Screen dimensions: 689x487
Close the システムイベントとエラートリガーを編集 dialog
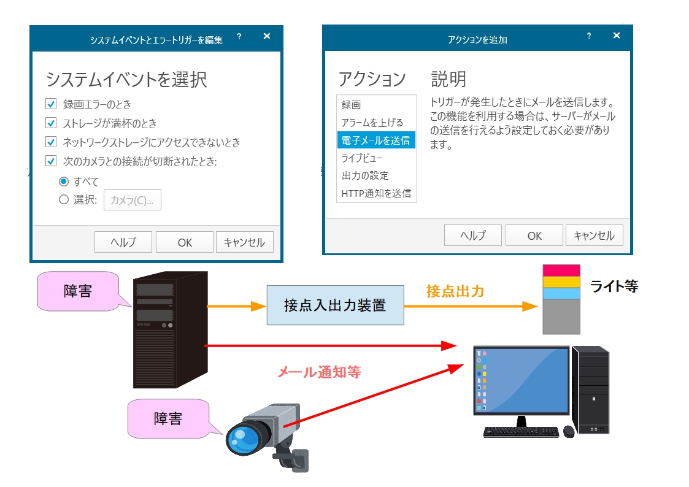point(267,36)
